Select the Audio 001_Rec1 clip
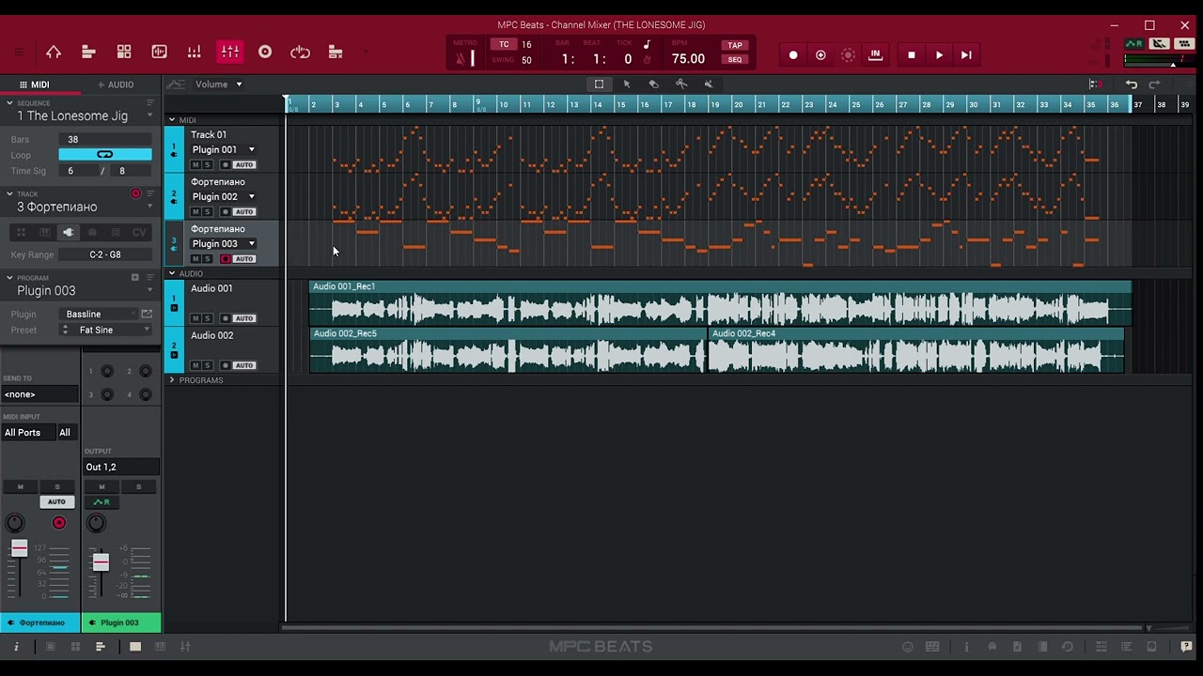This screenshot has width=1203, height=676. pos(721,303)
